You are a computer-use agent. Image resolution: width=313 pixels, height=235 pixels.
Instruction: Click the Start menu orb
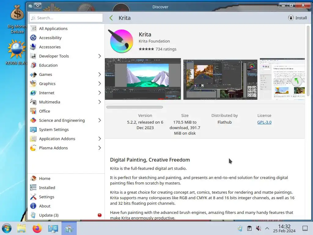[7, 228]
